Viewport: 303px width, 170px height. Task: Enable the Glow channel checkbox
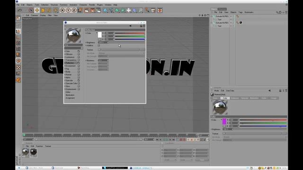(79, 86)
